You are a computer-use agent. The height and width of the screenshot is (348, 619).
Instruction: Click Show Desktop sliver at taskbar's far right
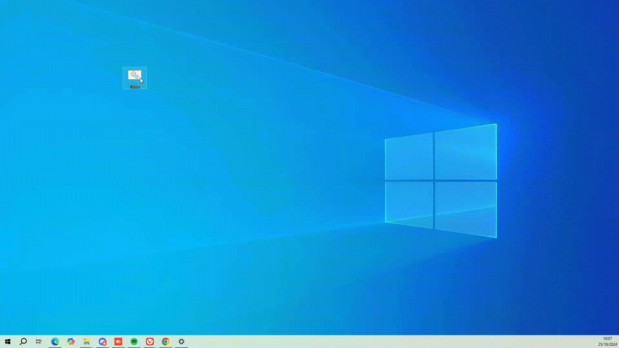pos(618,342)
